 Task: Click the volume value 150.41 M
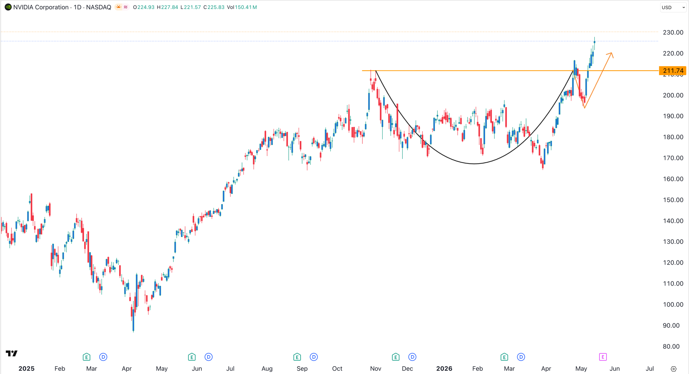tap(246, 7)
